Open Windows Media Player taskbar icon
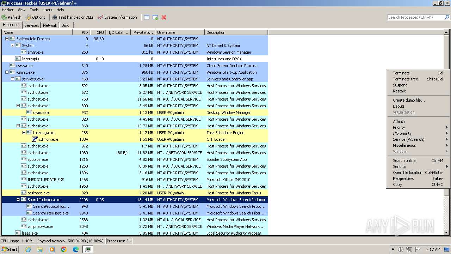The height and width of the screenshot is (254, 451). [x=52, y=249]
